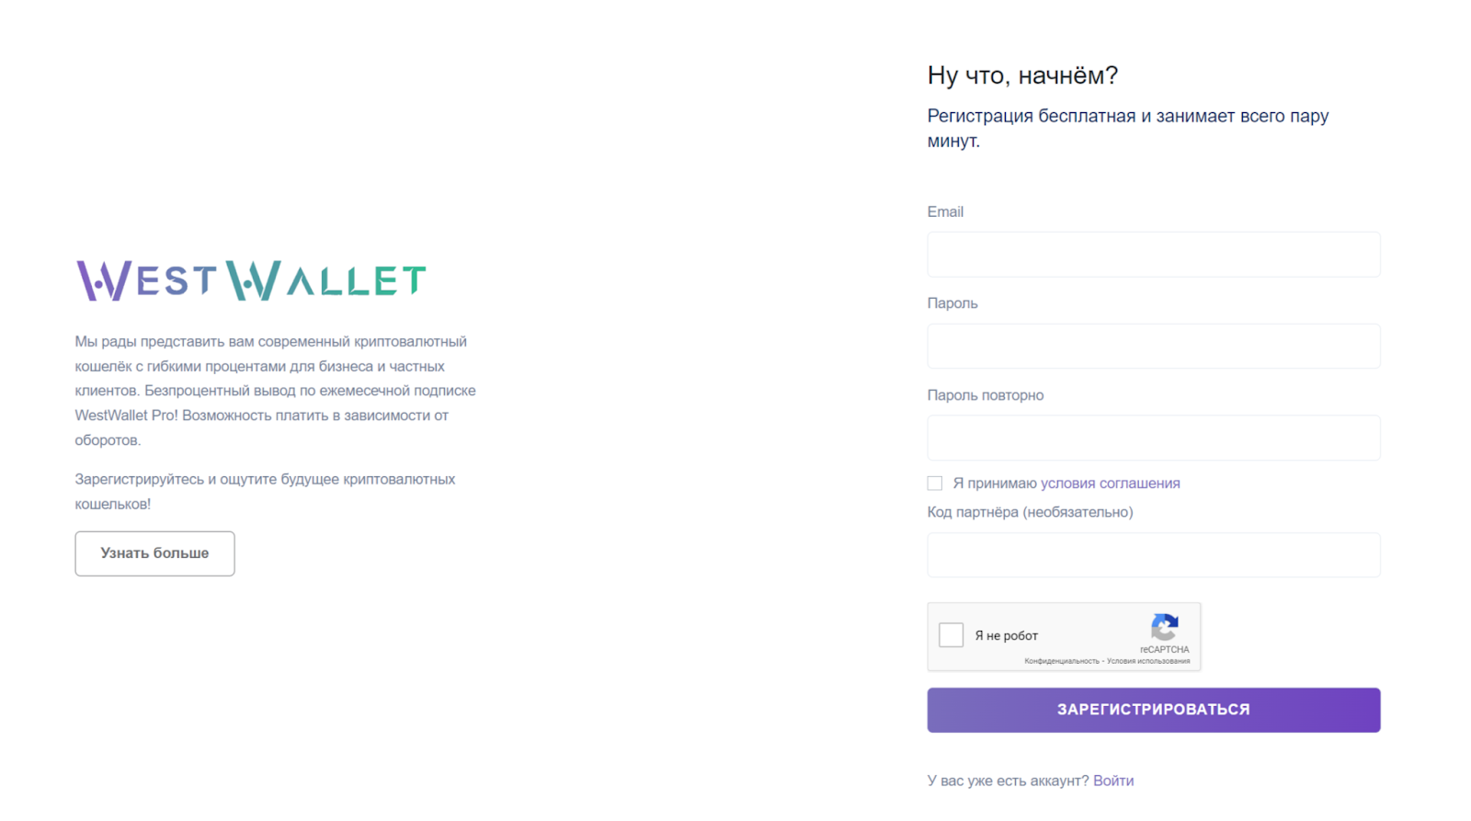The image size is (1471, 821).
Task: Open reCAPTCHA "Условия использования" link
Action: tap(1148, 661)
